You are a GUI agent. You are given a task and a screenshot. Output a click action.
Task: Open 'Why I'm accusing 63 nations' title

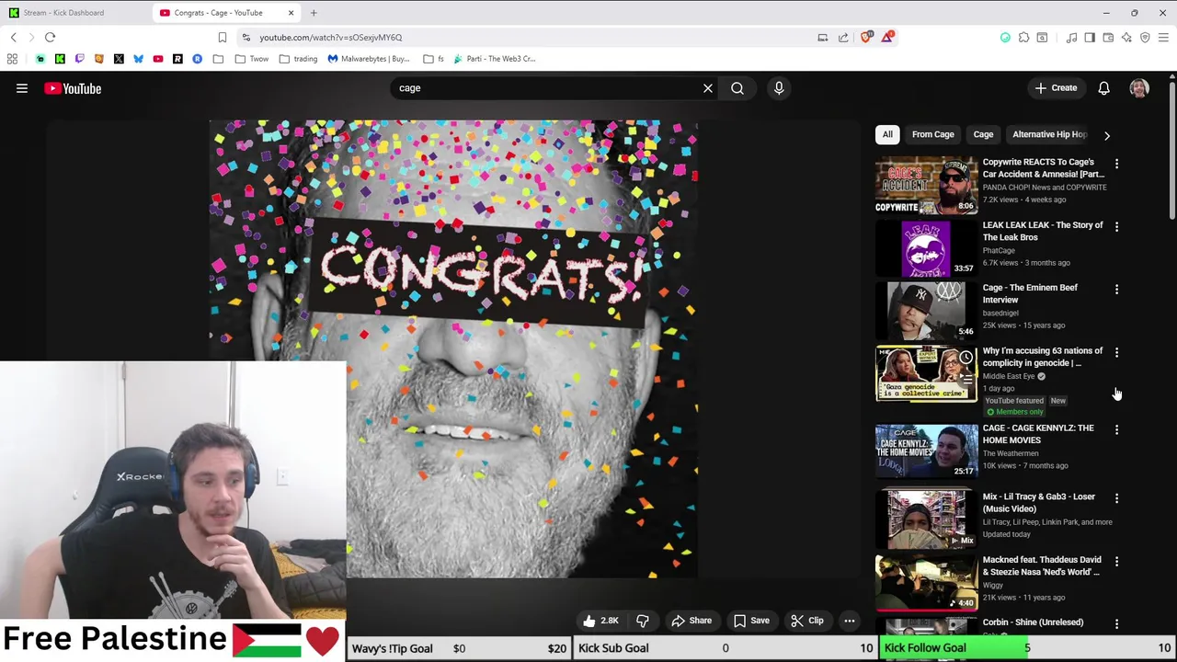click(1042, 357)
